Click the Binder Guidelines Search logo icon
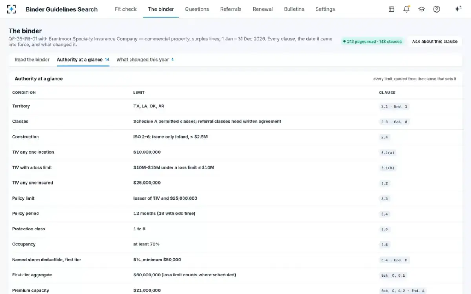This screenshot has width=471, height=294. pyautogui.click(x=12, y=9)
